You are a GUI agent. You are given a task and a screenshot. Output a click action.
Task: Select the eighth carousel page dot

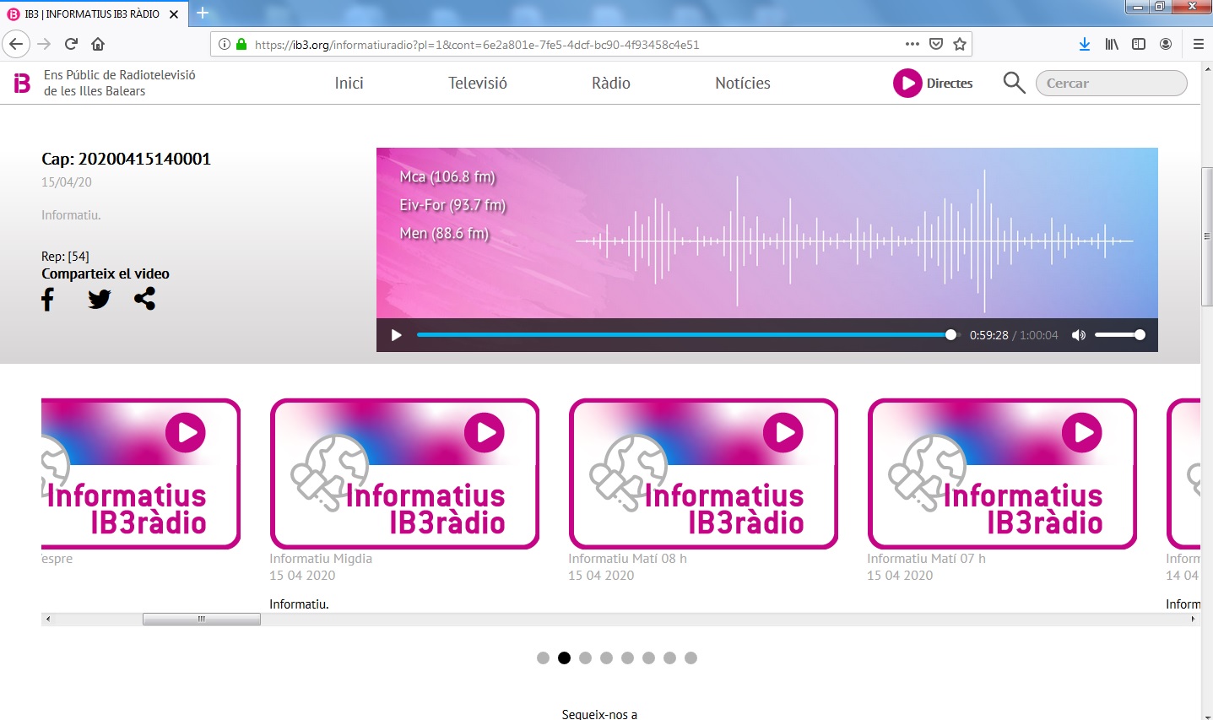pyautogui.click(x=690, y=658)
